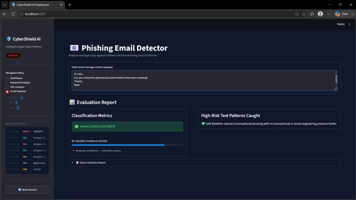Click the moderate confidence lightning icon
The image size is (356, 200).
click(73, 151)
